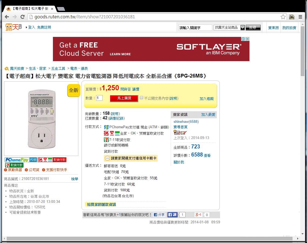
Task: Click the scrollbar down arrow
Action: 302,234
